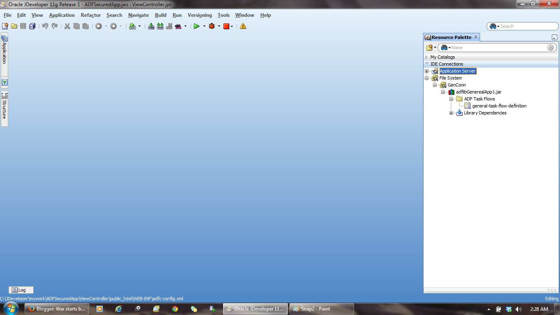The image size is (560, 315).
Task: Open the Forward history dropdown arrow
Action: click(x=121, y=26)
